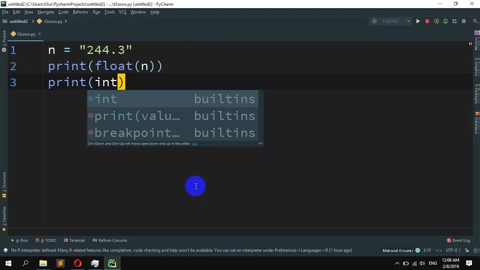
Task: Click line number 1 in gutter
Action: click(x=13, y=50)
